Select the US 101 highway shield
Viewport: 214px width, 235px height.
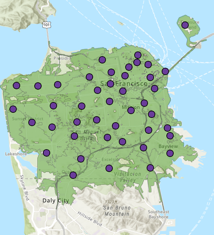point(47,24)
